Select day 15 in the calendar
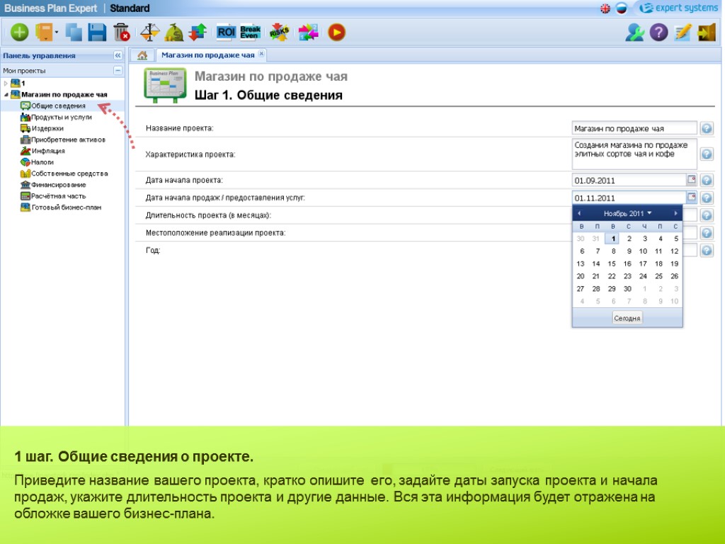 (612, 263)
